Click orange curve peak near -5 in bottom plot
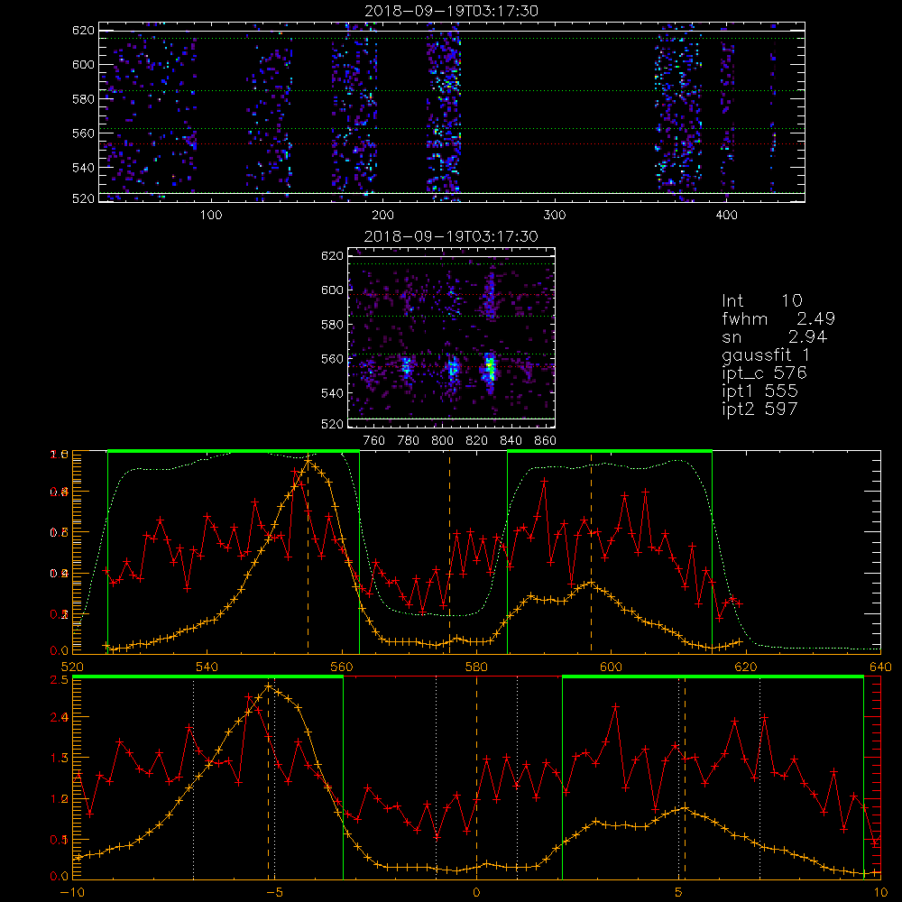 (268, 686)
